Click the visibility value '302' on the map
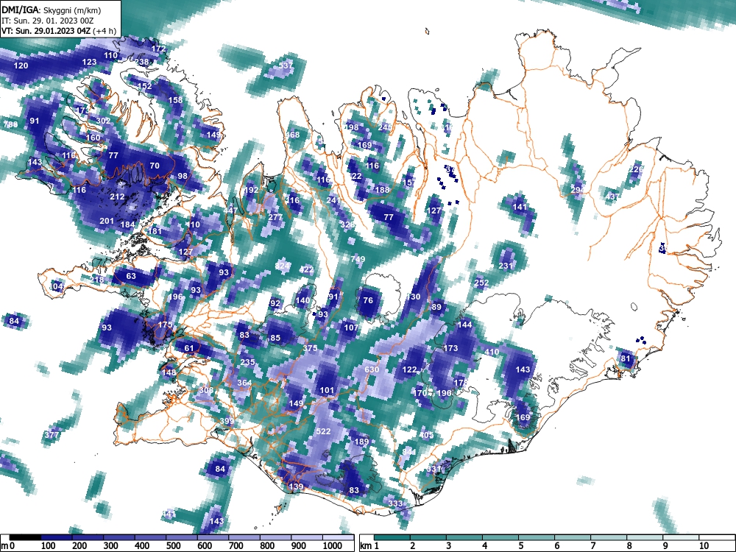 (x=103, y=121)
